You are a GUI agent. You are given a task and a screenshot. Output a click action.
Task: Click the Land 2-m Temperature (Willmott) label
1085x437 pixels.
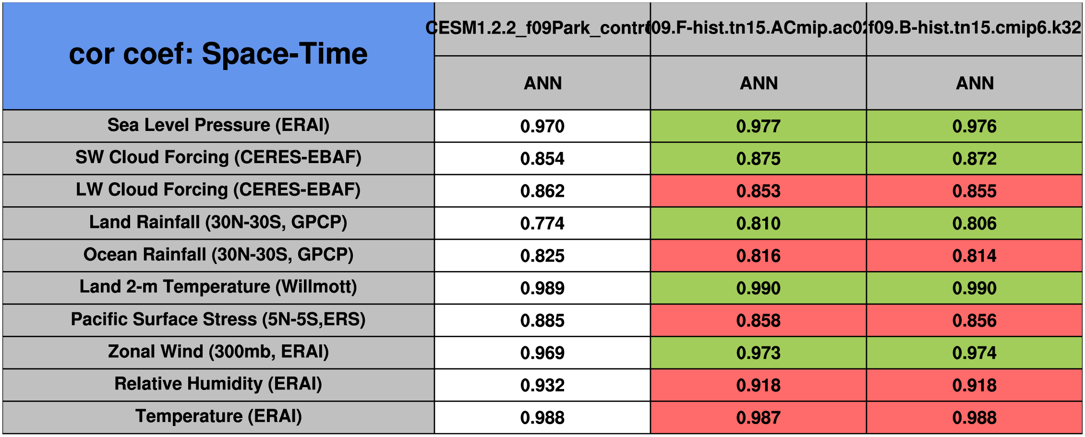[x=218, y=287]
